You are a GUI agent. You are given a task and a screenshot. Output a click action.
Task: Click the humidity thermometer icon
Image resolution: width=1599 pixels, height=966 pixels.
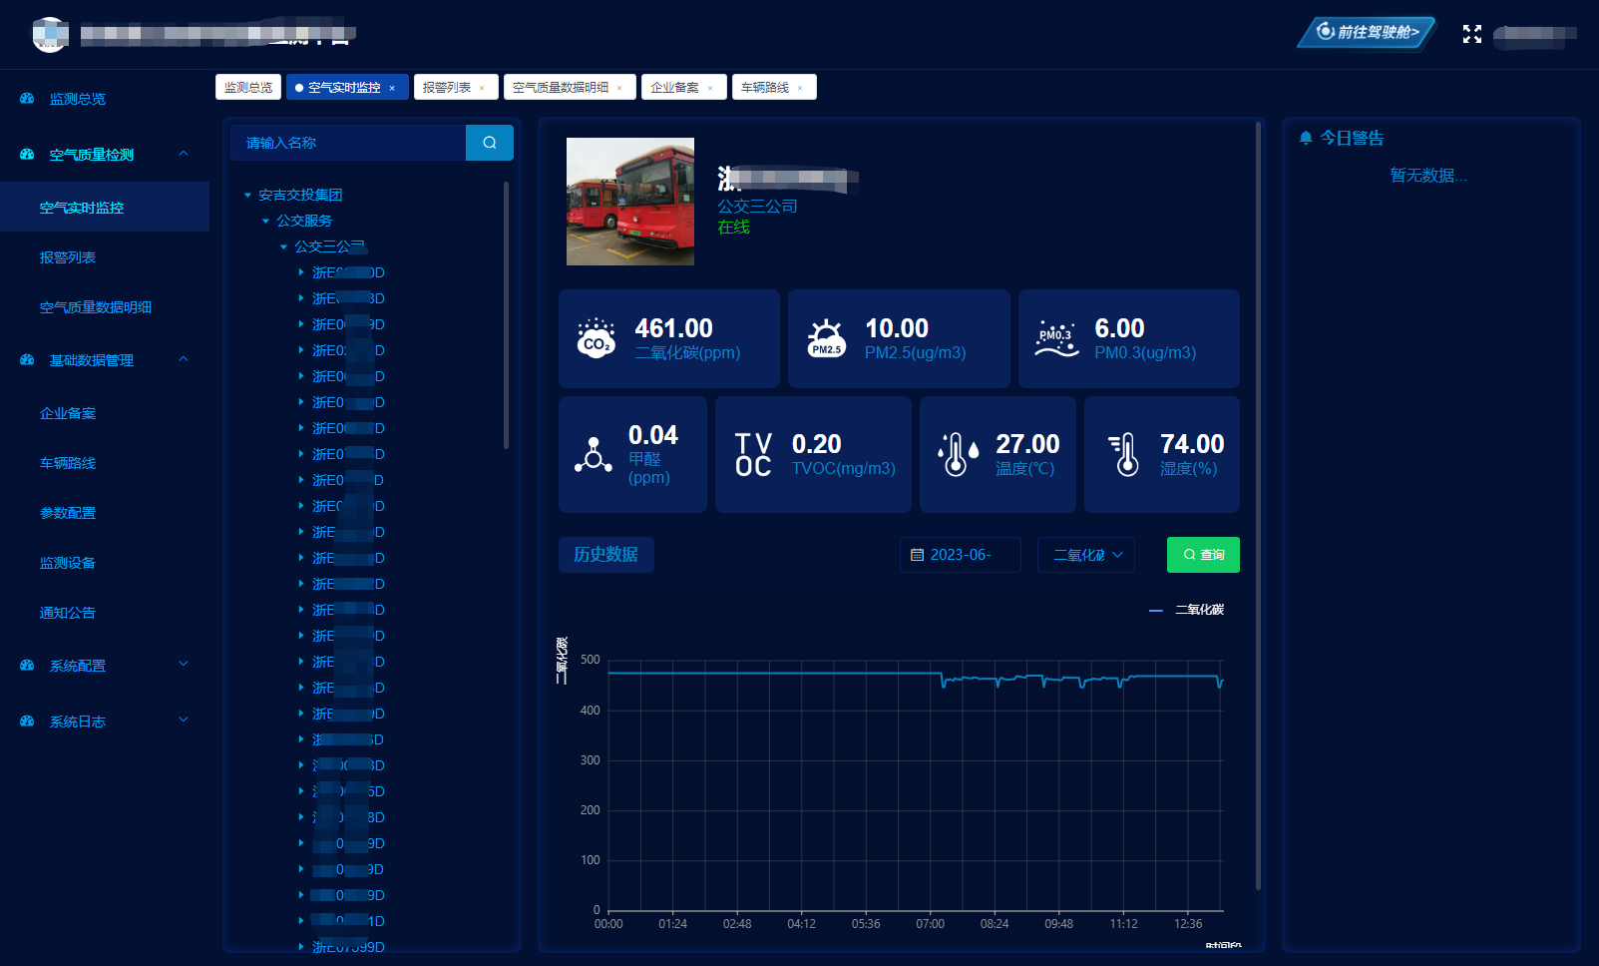[1123, 454]
